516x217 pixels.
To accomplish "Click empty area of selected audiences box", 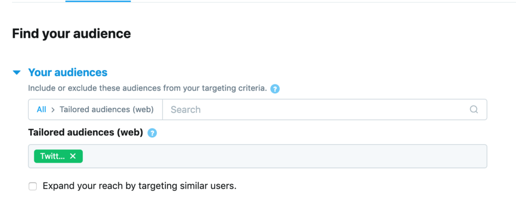I will [282, 156].
